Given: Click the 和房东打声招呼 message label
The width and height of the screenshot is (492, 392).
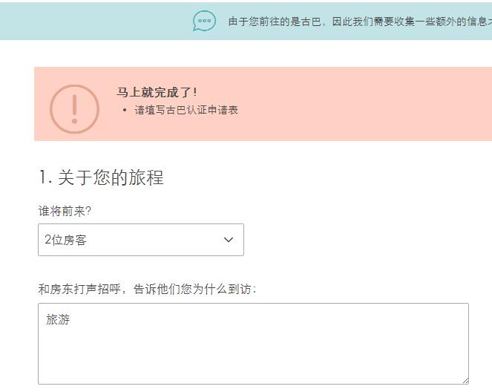Looking at the screenshot, I should [x=147, y=289].
